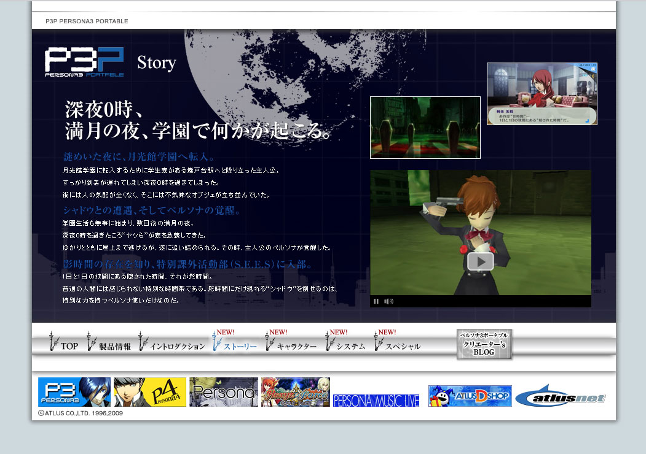Click the ATLUS CO.,LTD. 1996,2009 copyright text

click(x=81, y=413)
